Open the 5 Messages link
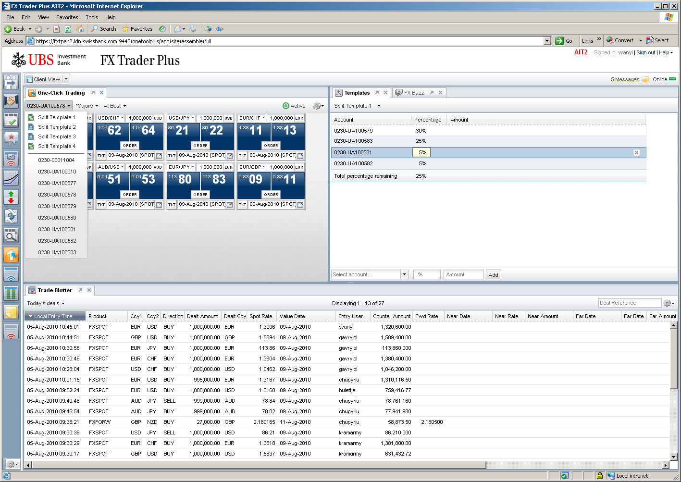Screen dimensions: 681x482 [x=625, y=79]
